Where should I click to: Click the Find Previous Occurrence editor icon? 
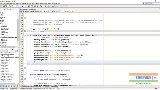[46, 11]
